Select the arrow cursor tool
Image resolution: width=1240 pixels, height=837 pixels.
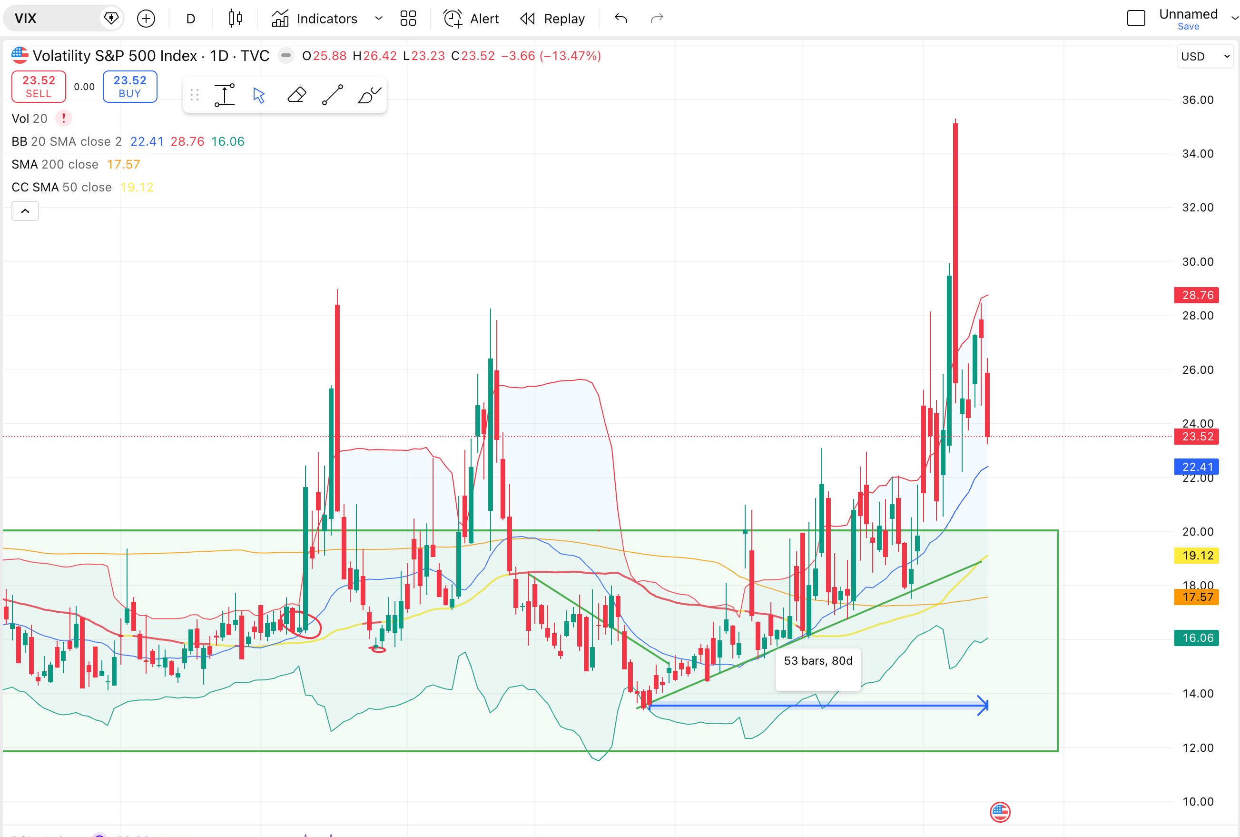(259, 96)
